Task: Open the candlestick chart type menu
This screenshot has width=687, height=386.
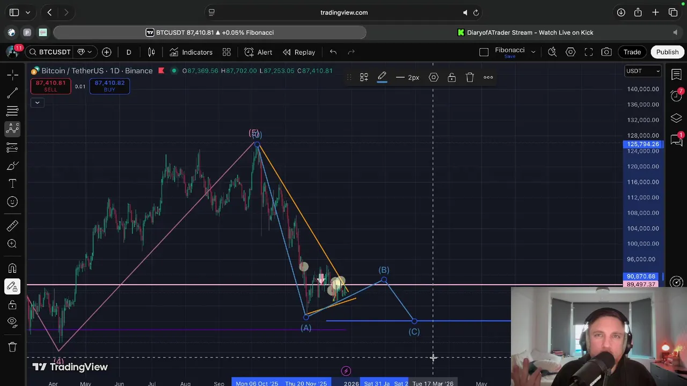Action: click(151, 52)
